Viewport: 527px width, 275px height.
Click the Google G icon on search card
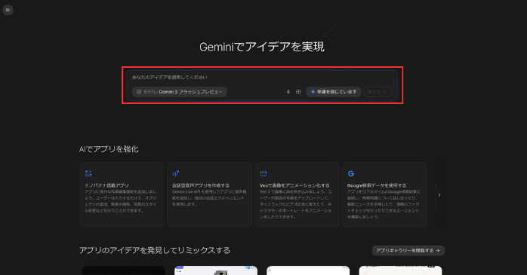[351, 173]
